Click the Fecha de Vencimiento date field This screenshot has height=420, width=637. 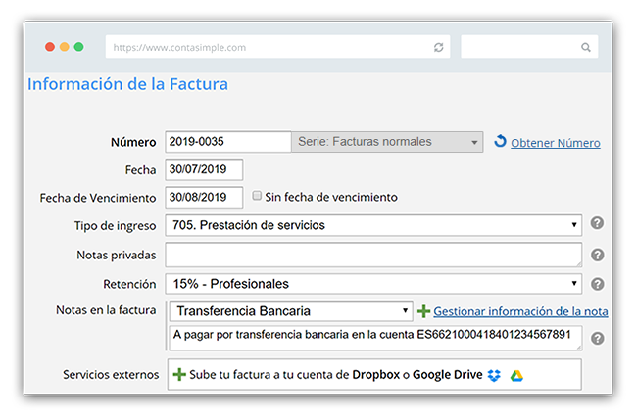click(204, 197)
